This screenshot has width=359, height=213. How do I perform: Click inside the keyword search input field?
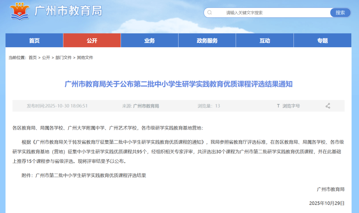coord(266,12)
